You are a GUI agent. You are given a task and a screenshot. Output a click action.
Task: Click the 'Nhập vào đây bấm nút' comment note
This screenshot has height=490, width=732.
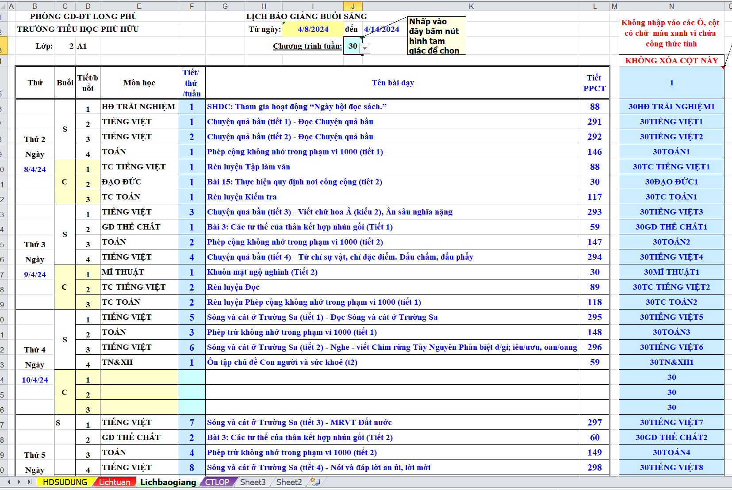click(437, 35)
